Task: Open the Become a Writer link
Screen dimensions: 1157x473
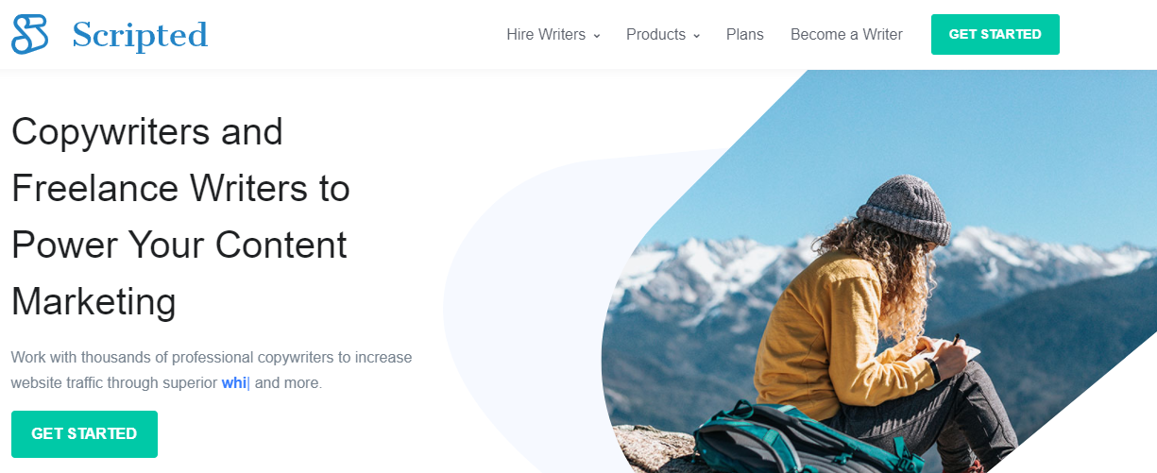Action: coord(846,35)
